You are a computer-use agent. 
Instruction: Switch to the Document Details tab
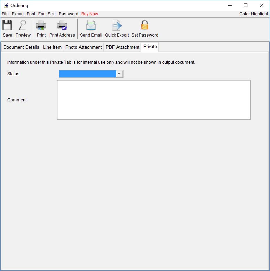coord(21,47)
